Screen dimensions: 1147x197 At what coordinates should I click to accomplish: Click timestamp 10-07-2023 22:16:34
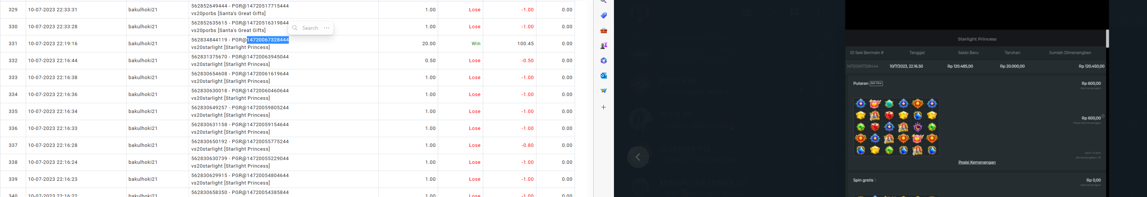point(53,111)
